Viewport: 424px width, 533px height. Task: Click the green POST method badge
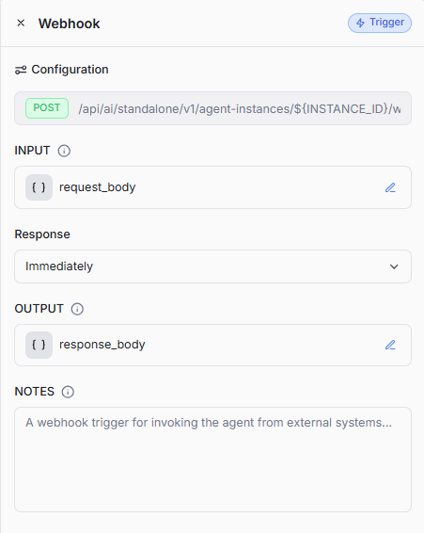tap(47, 108)
